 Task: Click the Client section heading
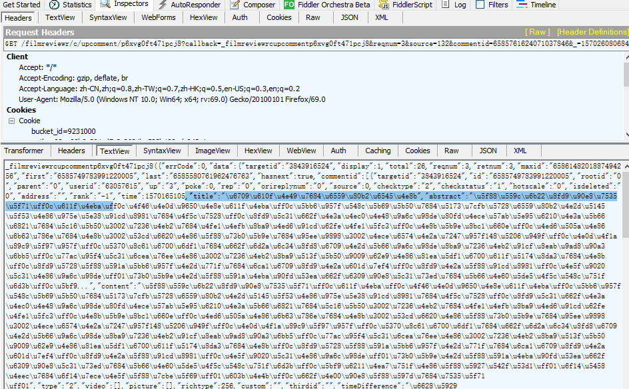click(x=17, y=57)
